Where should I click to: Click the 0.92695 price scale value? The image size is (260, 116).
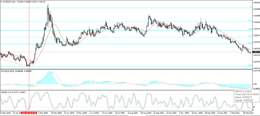(256, 16)
